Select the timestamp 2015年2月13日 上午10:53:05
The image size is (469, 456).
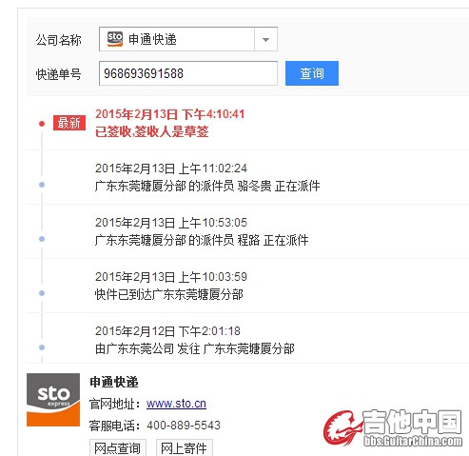click(171, 223)
